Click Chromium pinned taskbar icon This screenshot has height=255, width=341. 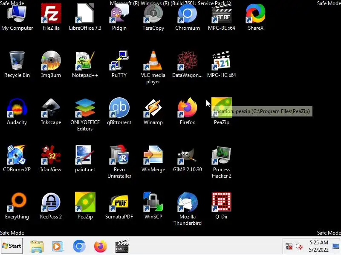coord(79,246)
